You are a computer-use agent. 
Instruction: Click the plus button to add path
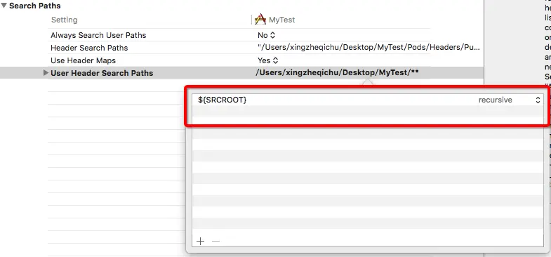click(200, 241)
